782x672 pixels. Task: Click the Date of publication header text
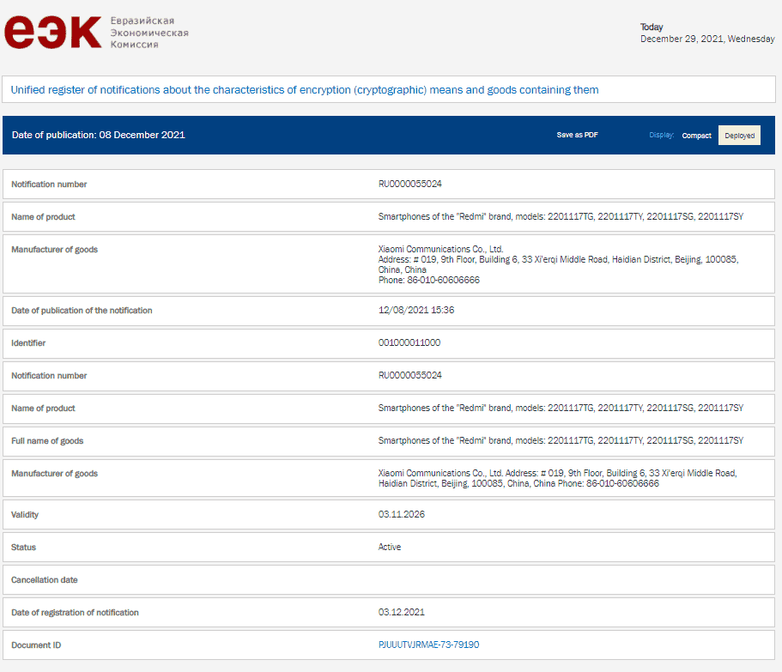tap(98, 135)
